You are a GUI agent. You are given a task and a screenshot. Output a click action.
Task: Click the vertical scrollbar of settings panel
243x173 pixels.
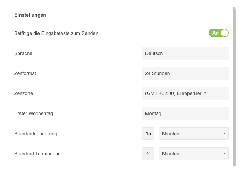click(x=234, y=86)
